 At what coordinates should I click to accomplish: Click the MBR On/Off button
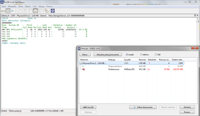click(88, 107)
